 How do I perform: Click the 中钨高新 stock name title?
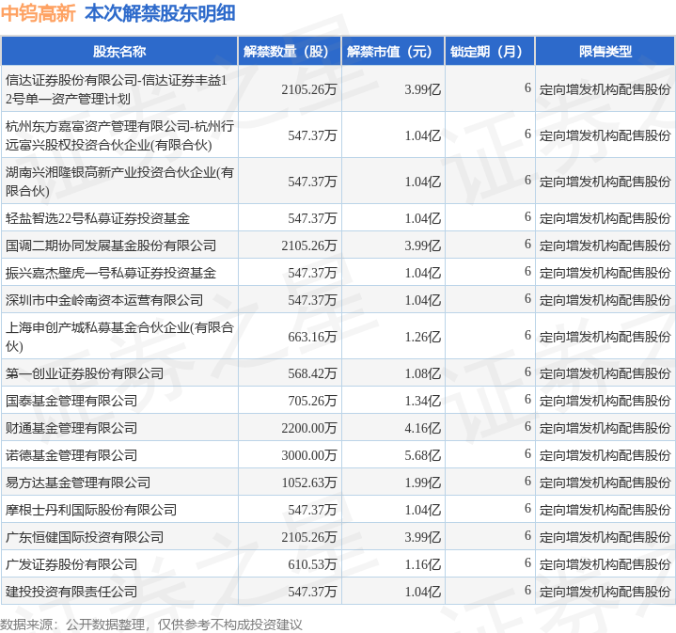[39, 13]
